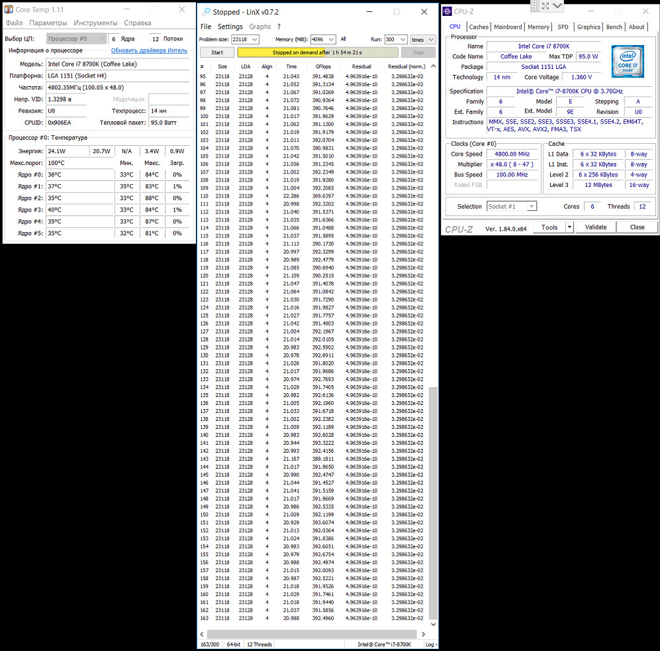The image size is (660, 651).
Task: Click the Residual (norm.) column header in LinX
Action: 406,66
